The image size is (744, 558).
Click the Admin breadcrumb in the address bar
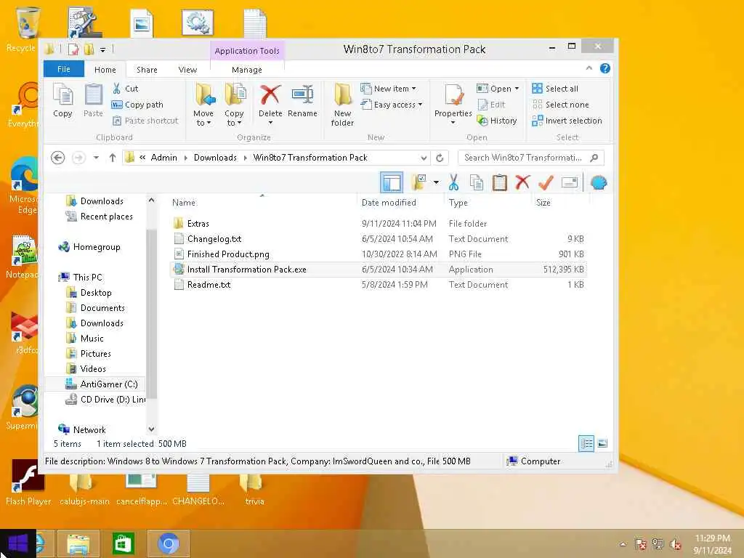click(x=163, y=158)
